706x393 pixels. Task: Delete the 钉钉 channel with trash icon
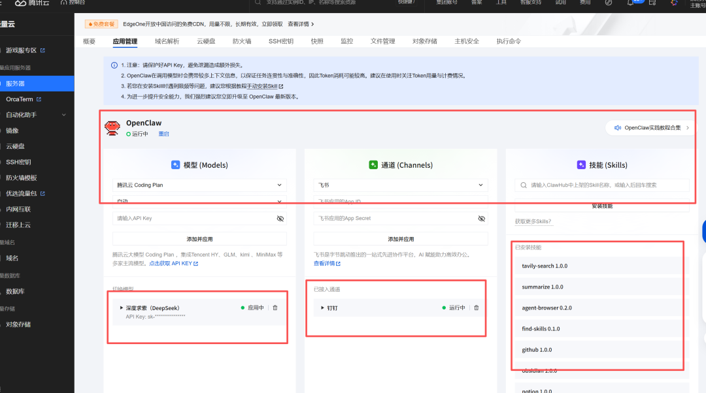(477, 308)
